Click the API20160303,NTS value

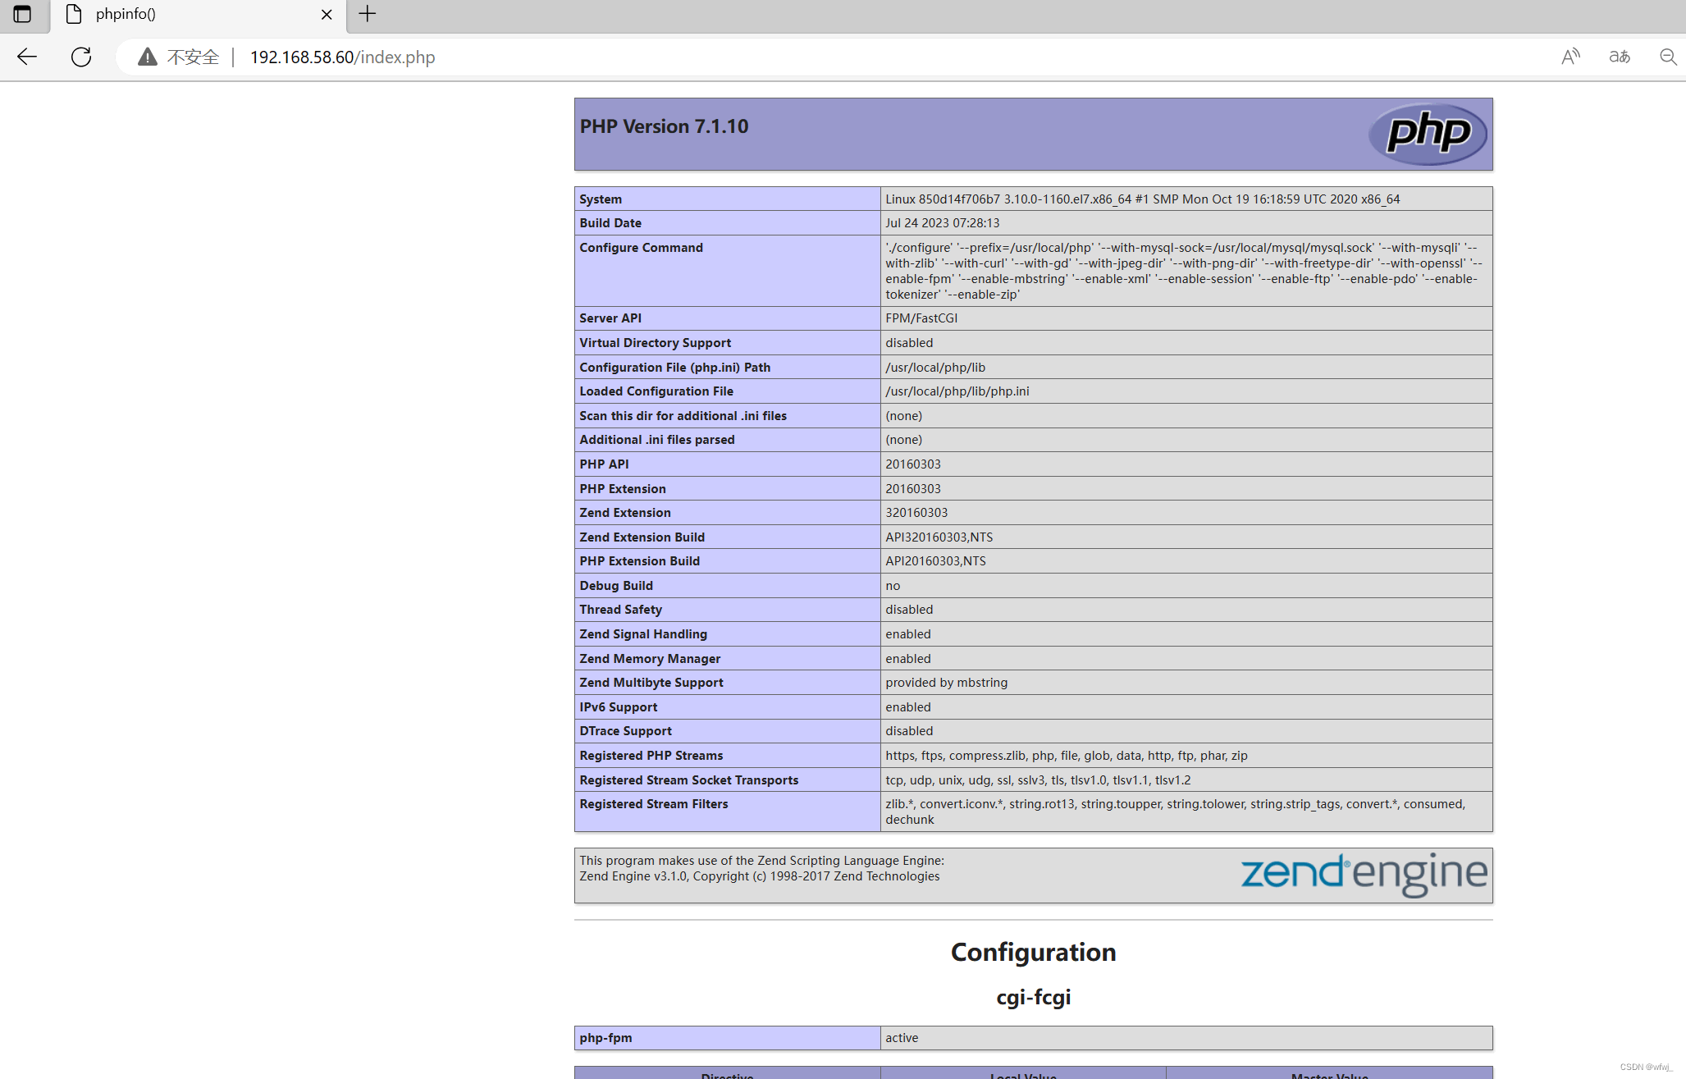935,561
